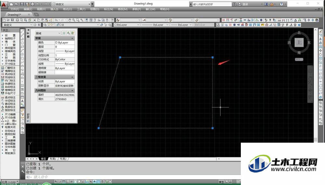Image resolution: width=325 pixels, height=185 pixels.
Task: Click the binoculars search icon
Action: click(x=234, y=4)
